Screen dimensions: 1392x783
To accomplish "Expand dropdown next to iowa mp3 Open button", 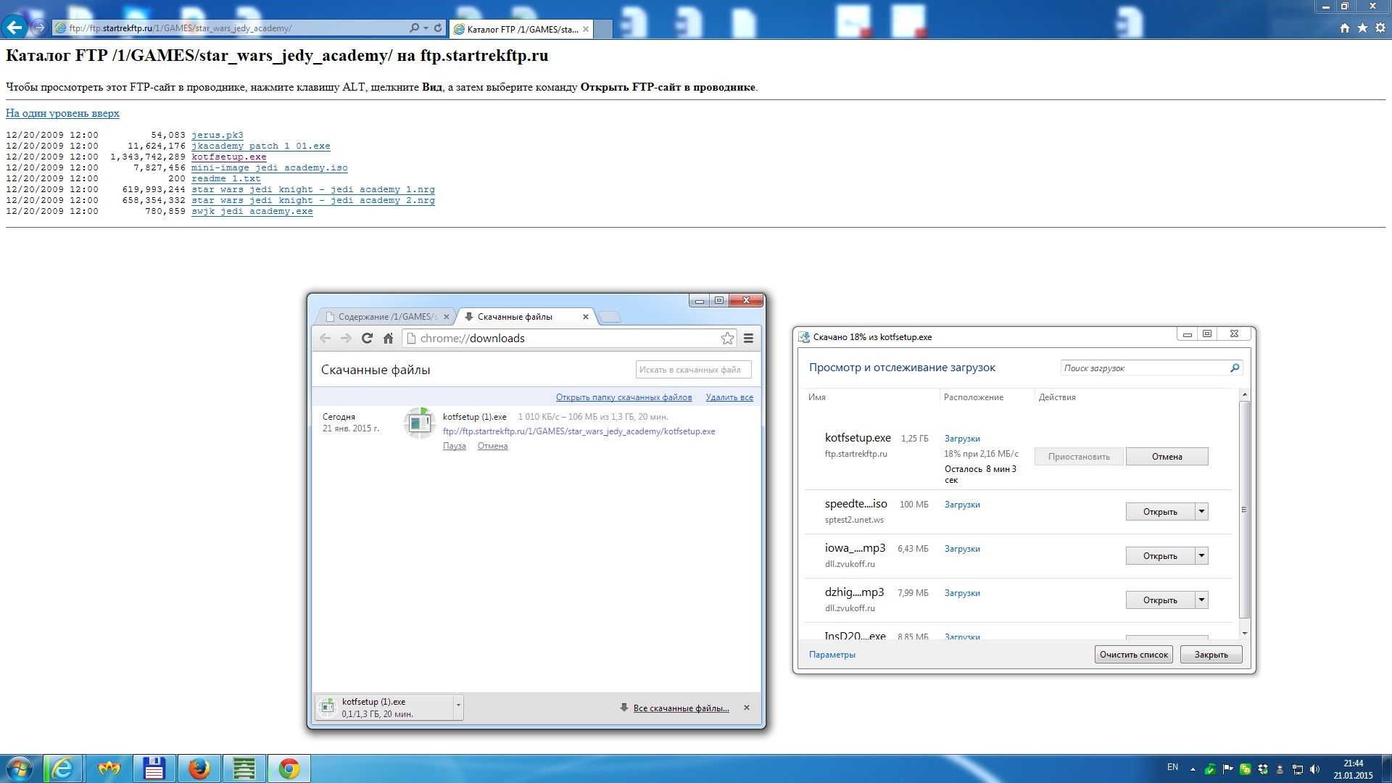I will (1201, 556).
